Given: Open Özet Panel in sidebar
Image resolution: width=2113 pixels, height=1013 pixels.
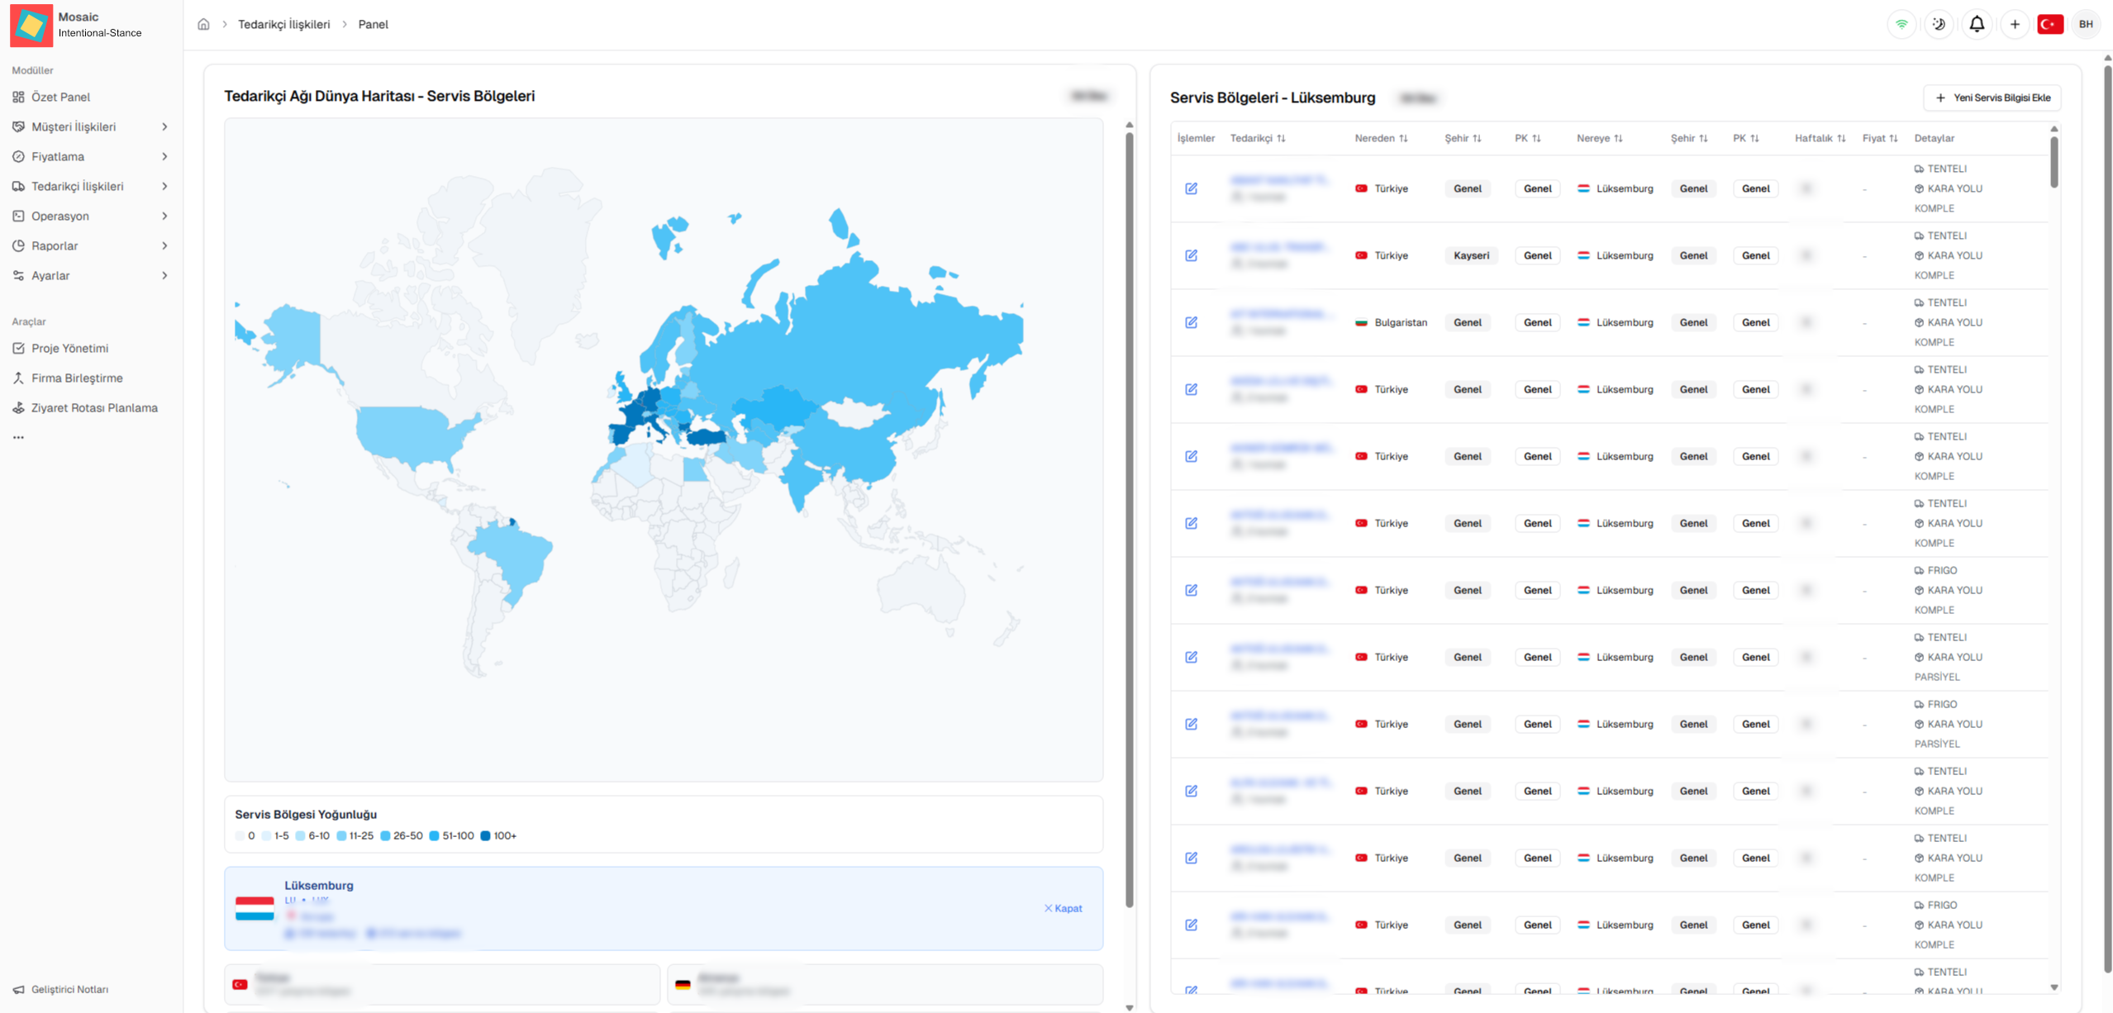Looking at the screenshot, I should (91, 97).
